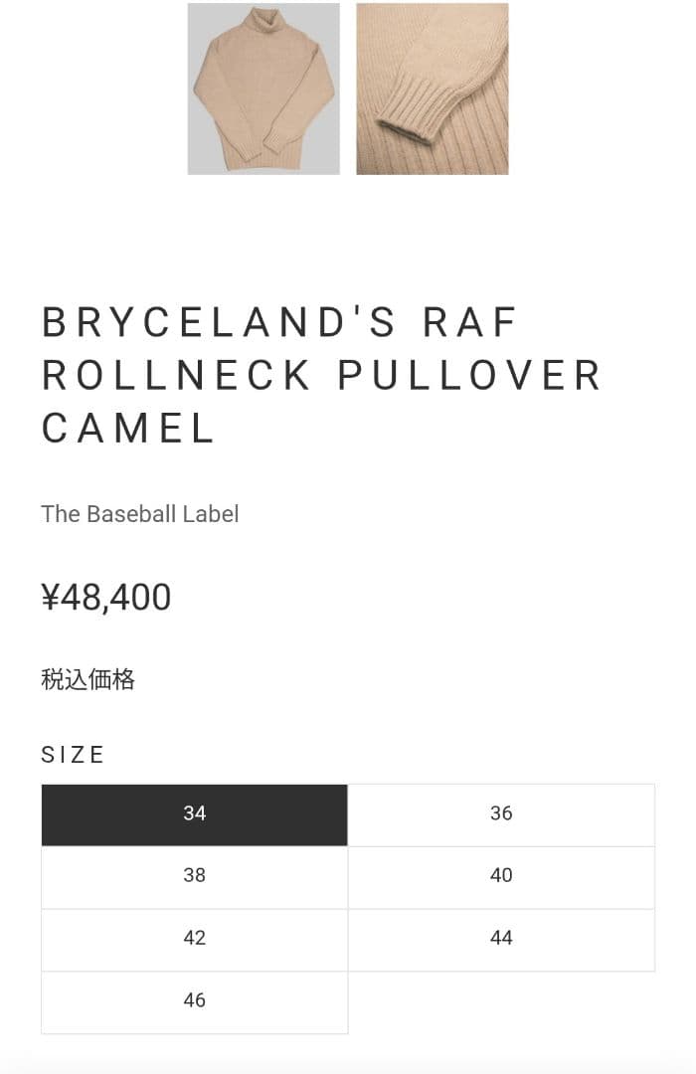Select size 44 option
Viewport: 696px width, 1074px height.
point(501,939)
